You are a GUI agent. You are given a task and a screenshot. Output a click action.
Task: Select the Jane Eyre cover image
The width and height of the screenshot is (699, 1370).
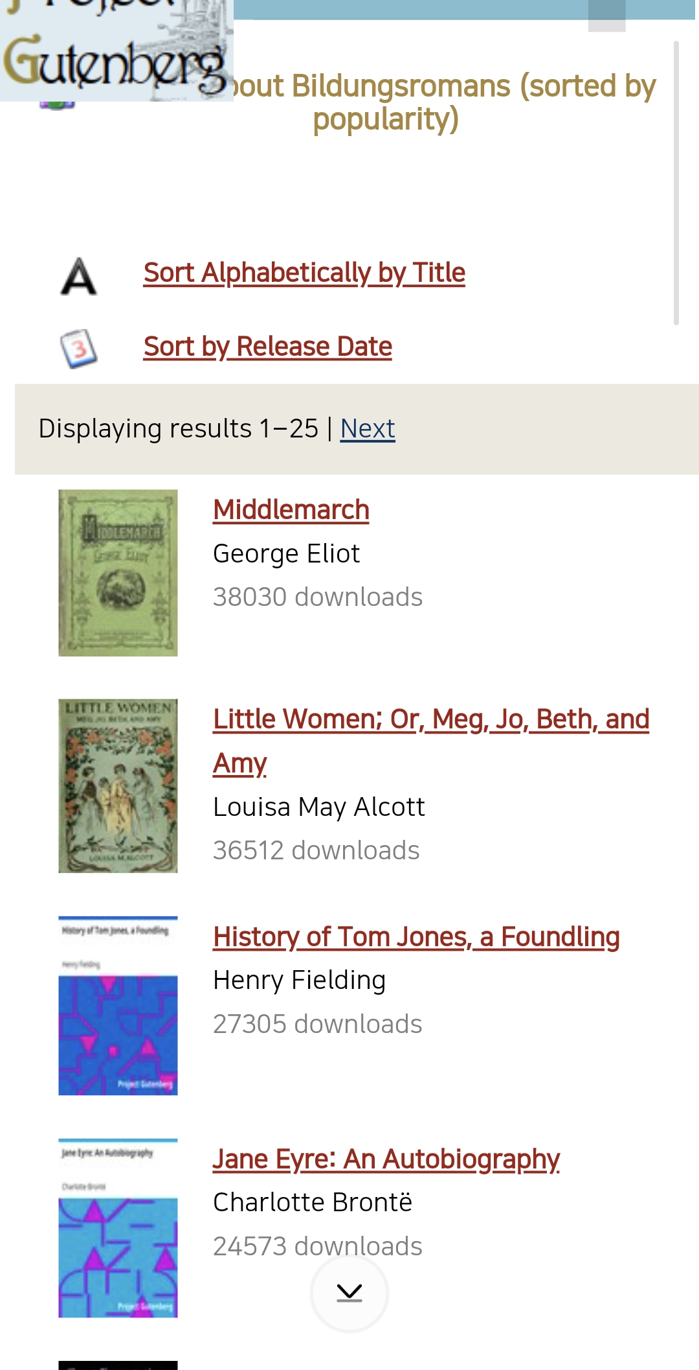coord(118,1228)
